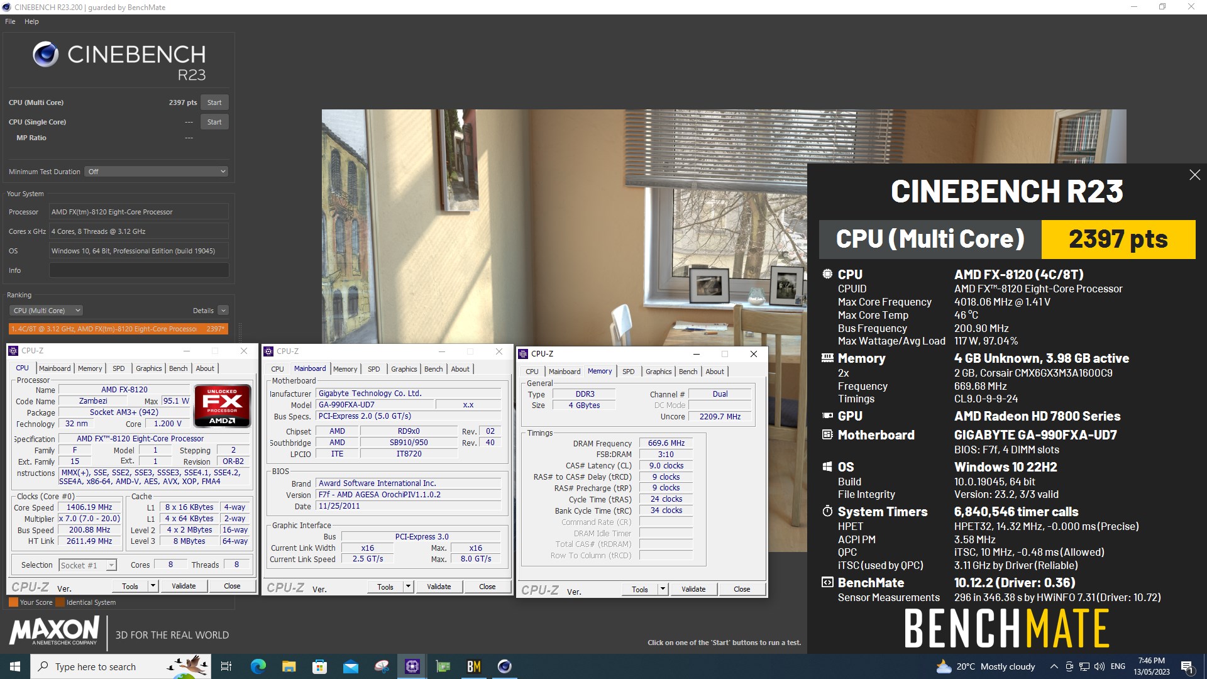Click the CPU-Z icon in CPU window title
The height and width of the screenshot is (679, 1207).
(x=13, y=351)
